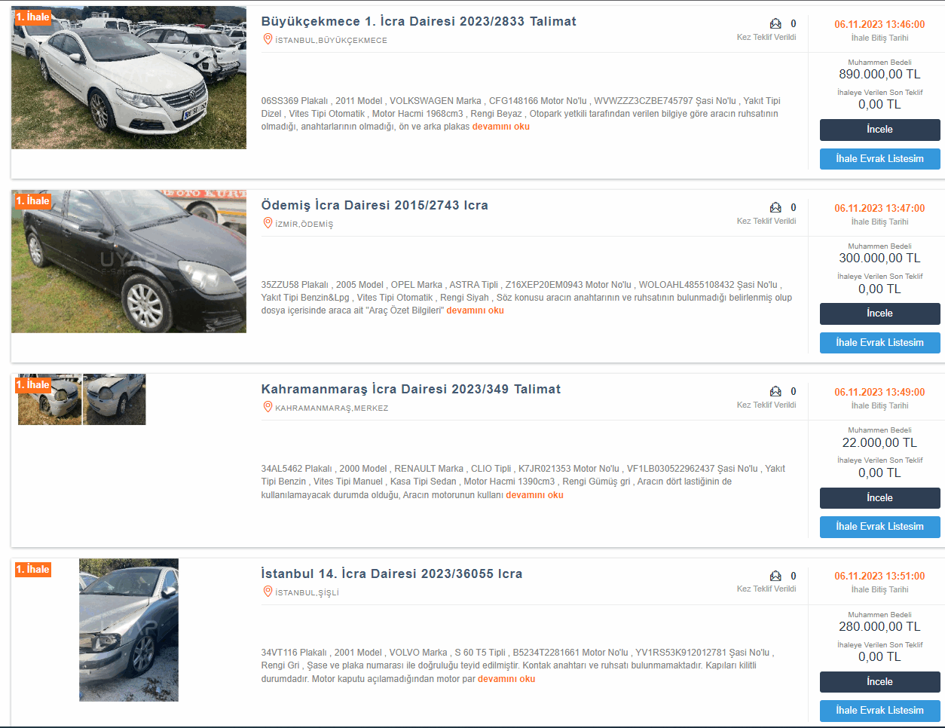View the white Volkswagen car photo
The width and height of the screenshot is (945, 728).
(x=129, y=78)
